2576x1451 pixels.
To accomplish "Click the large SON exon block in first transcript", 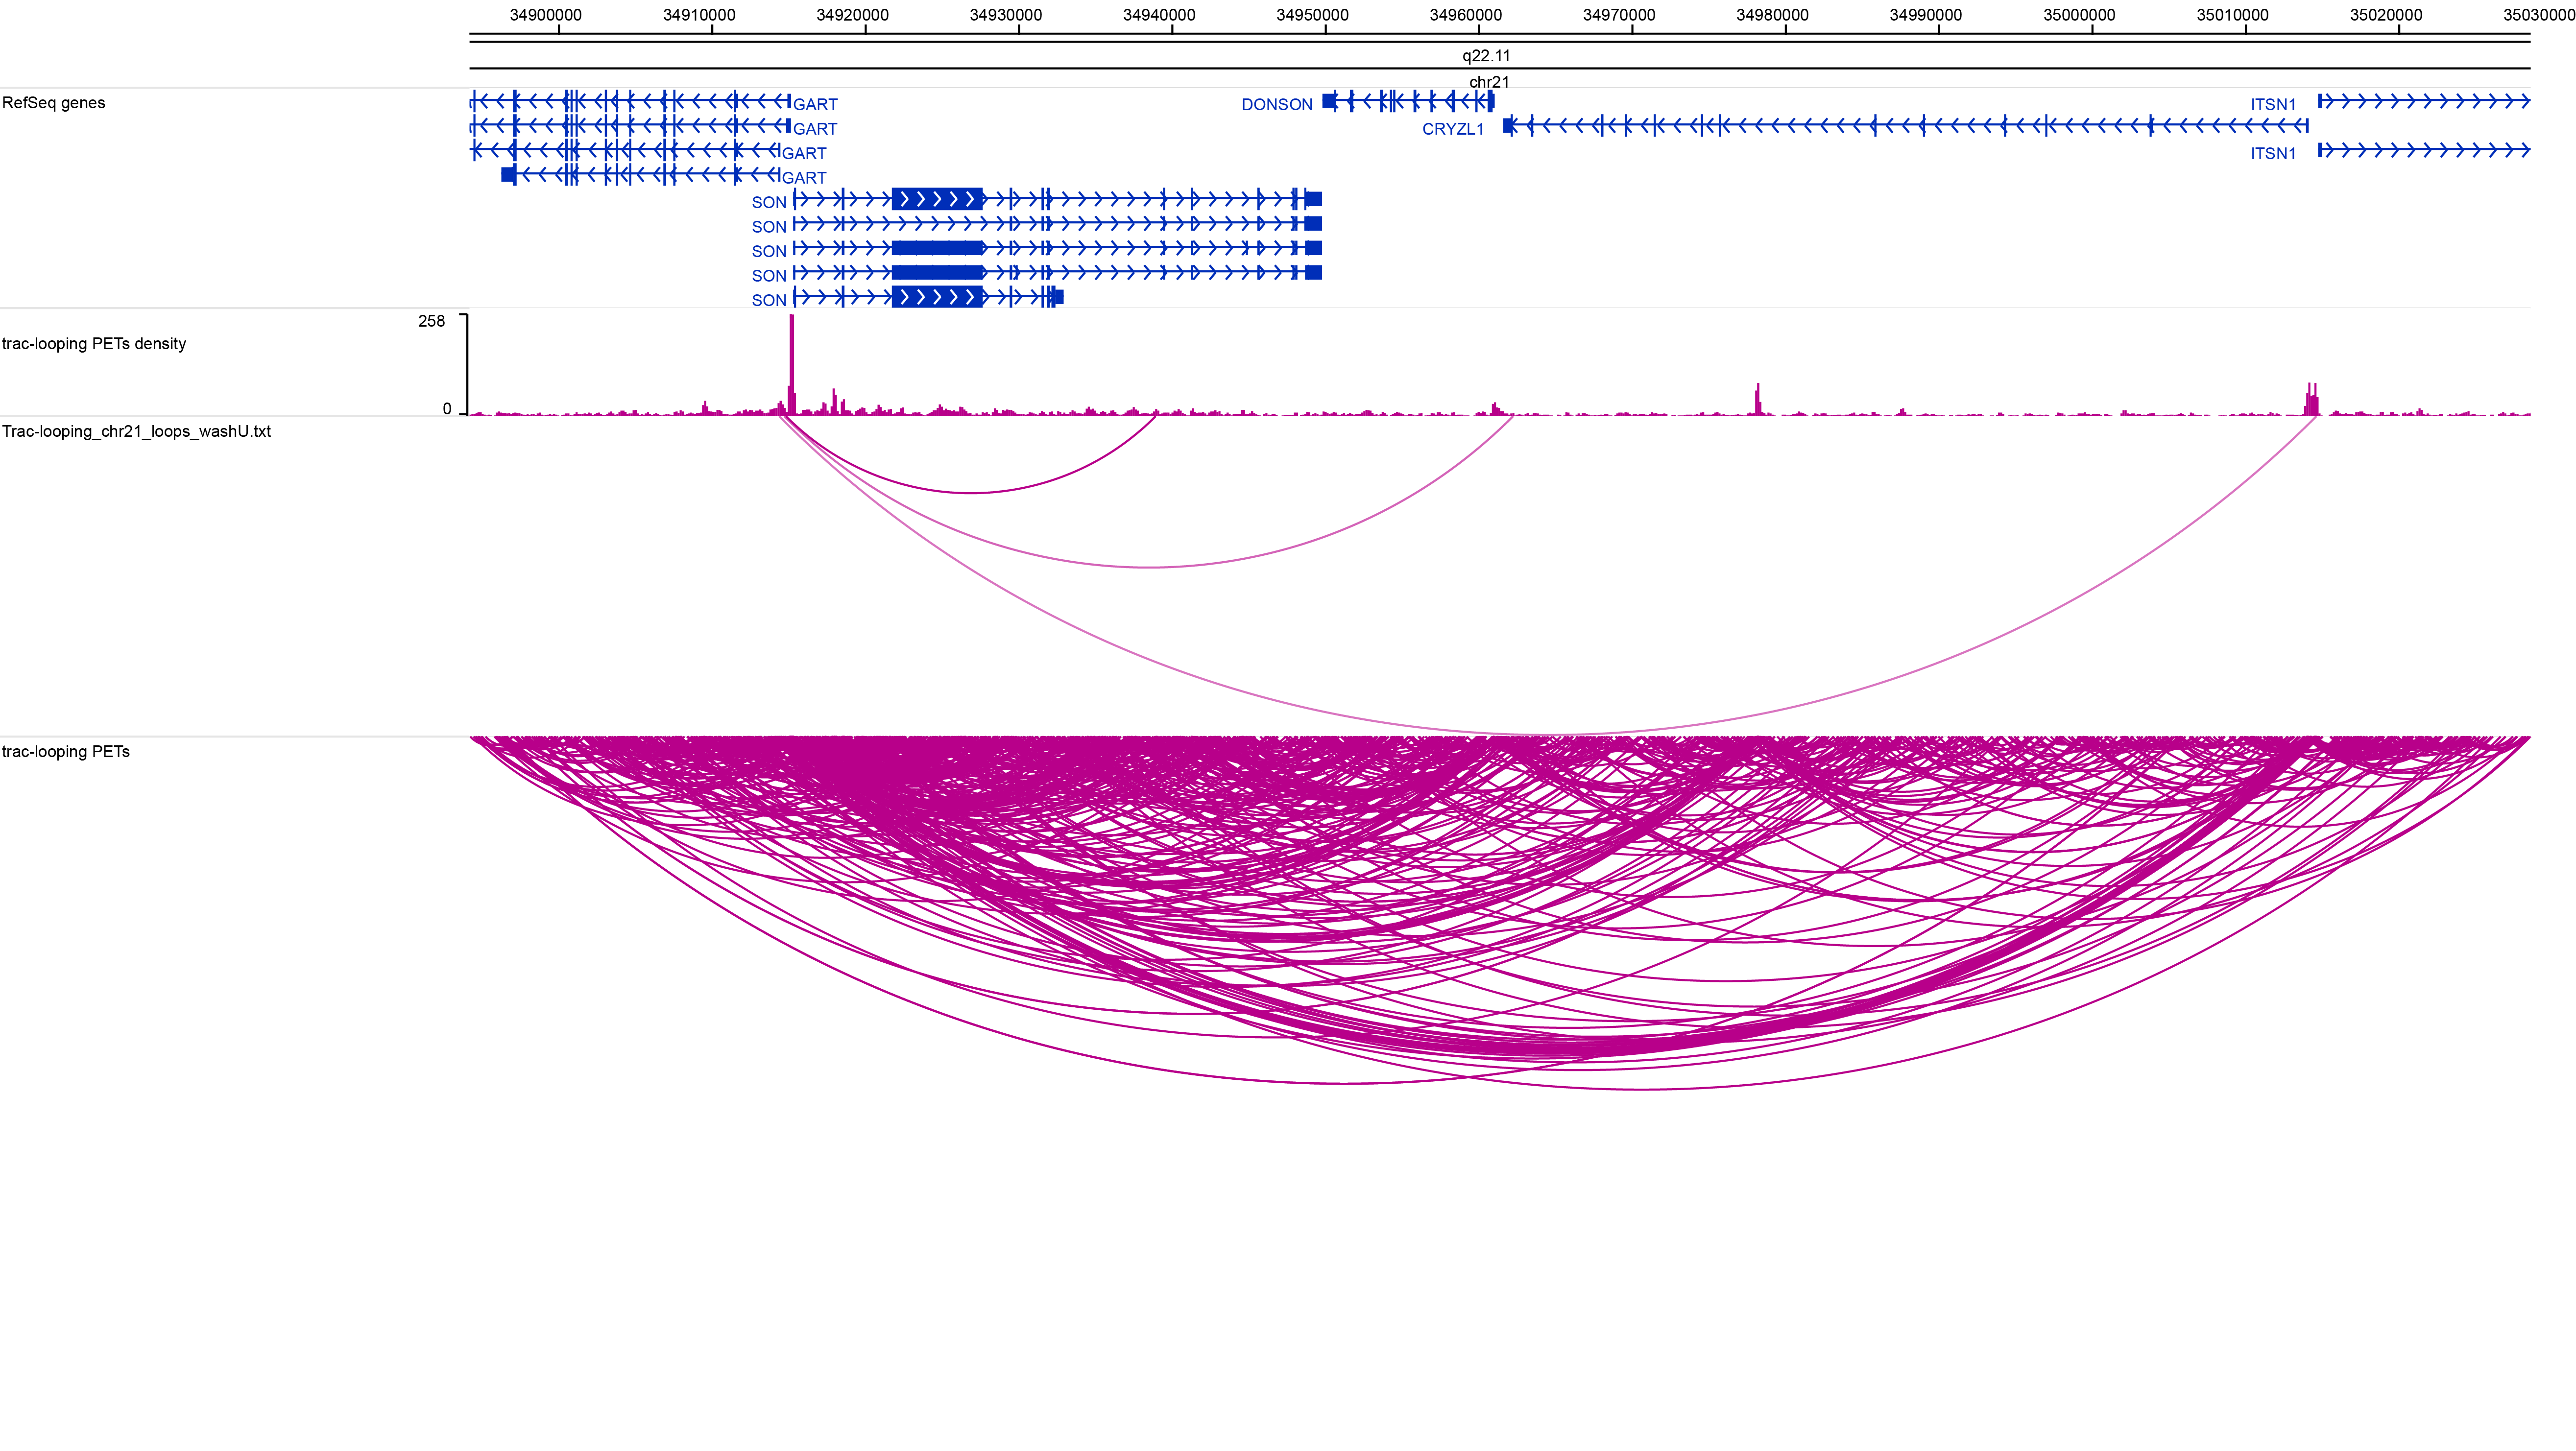I will click(x=938, y=199).
